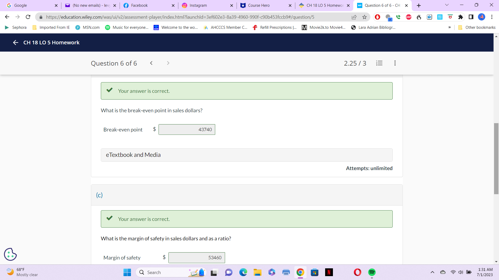499x280 pixels.
Task: Open the tab search dropdown arrow
Action: [x=447, y=5]
